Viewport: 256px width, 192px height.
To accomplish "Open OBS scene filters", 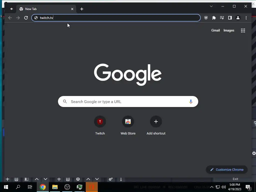I will (26, 179).
